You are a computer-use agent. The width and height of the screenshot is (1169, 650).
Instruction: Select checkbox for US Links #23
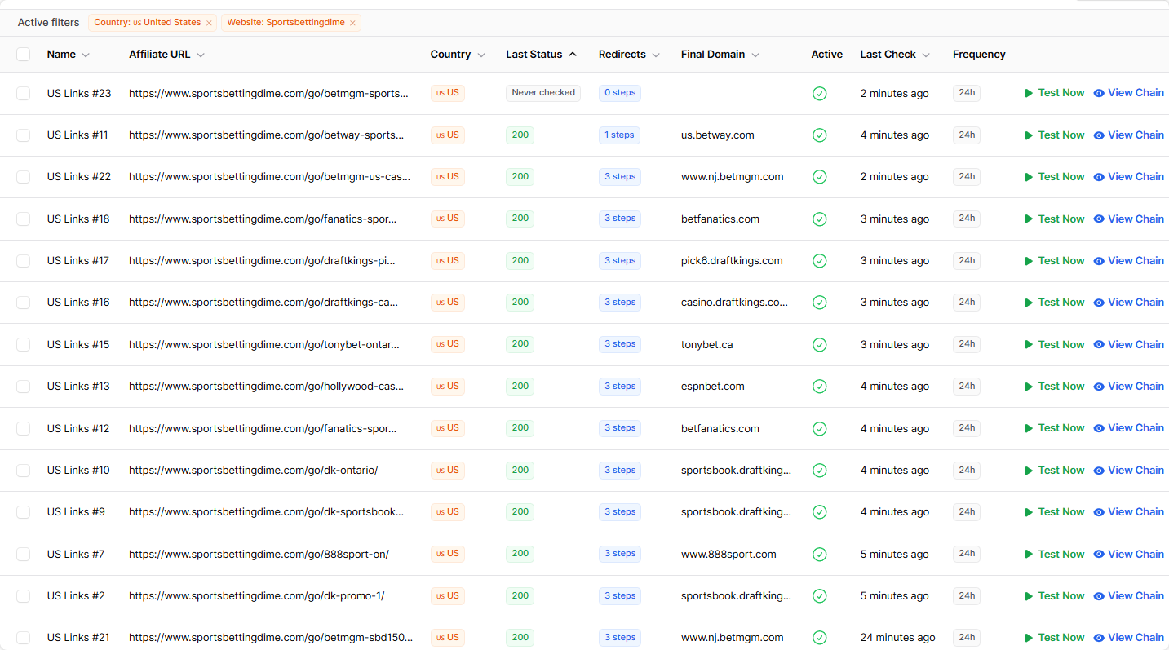(x=24, y=94)
